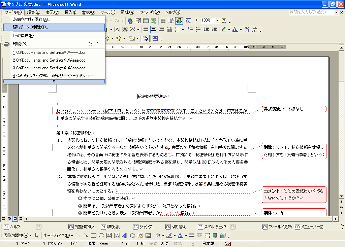The image size is (345, 247).
Task: Click the yellow highlight color button
Action: 223,30
